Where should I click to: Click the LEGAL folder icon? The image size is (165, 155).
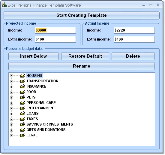[22, 135]
